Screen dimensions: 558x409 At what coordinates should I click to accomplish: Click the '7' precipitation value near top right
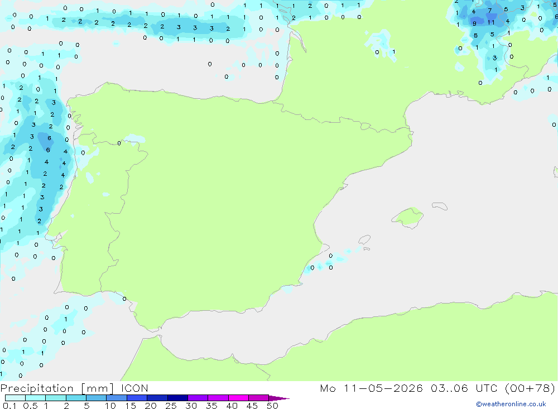[490, 11]
